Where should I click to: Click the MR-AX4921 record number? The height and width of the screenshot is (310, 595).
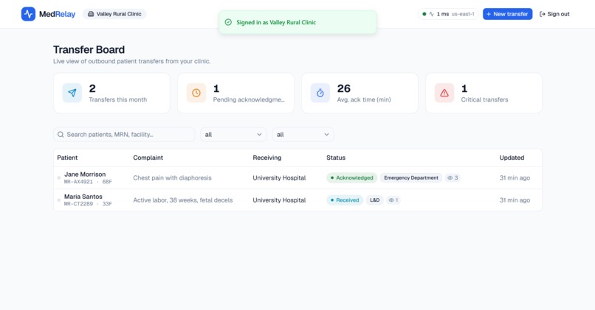(78, 182)
